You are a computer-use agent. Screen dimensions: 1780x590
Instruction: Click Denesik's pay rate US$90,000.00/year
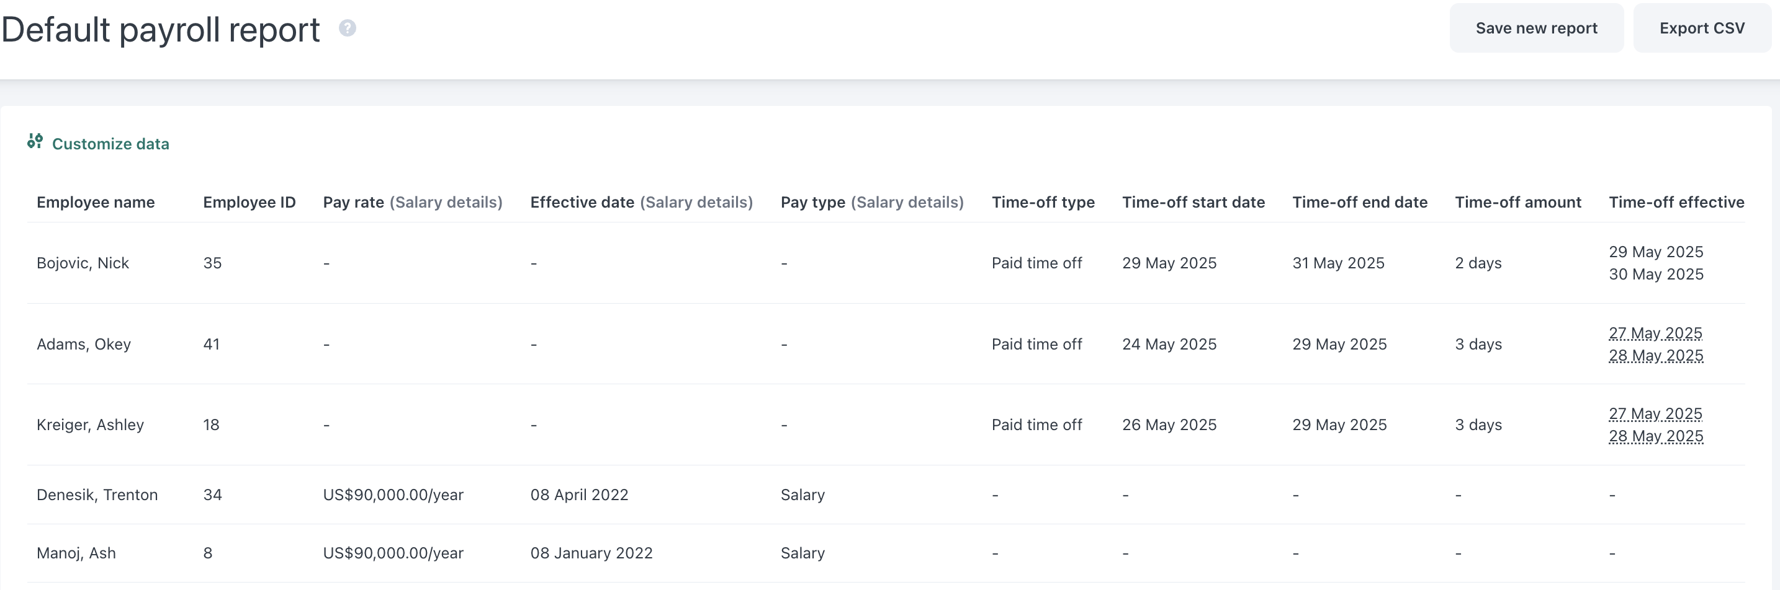(393, 495)
